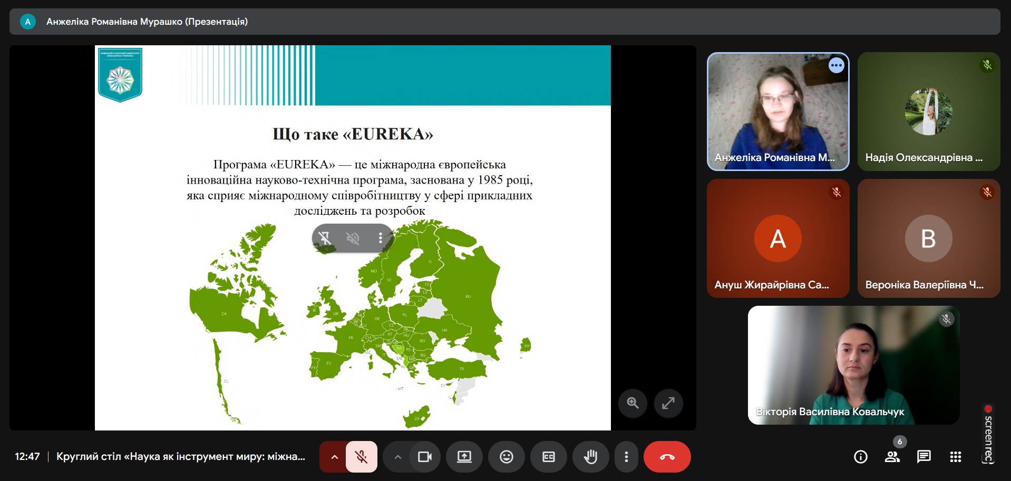
Task: Toggle the camera on or off
Action: pyautogui.click(x=424, y=457)
